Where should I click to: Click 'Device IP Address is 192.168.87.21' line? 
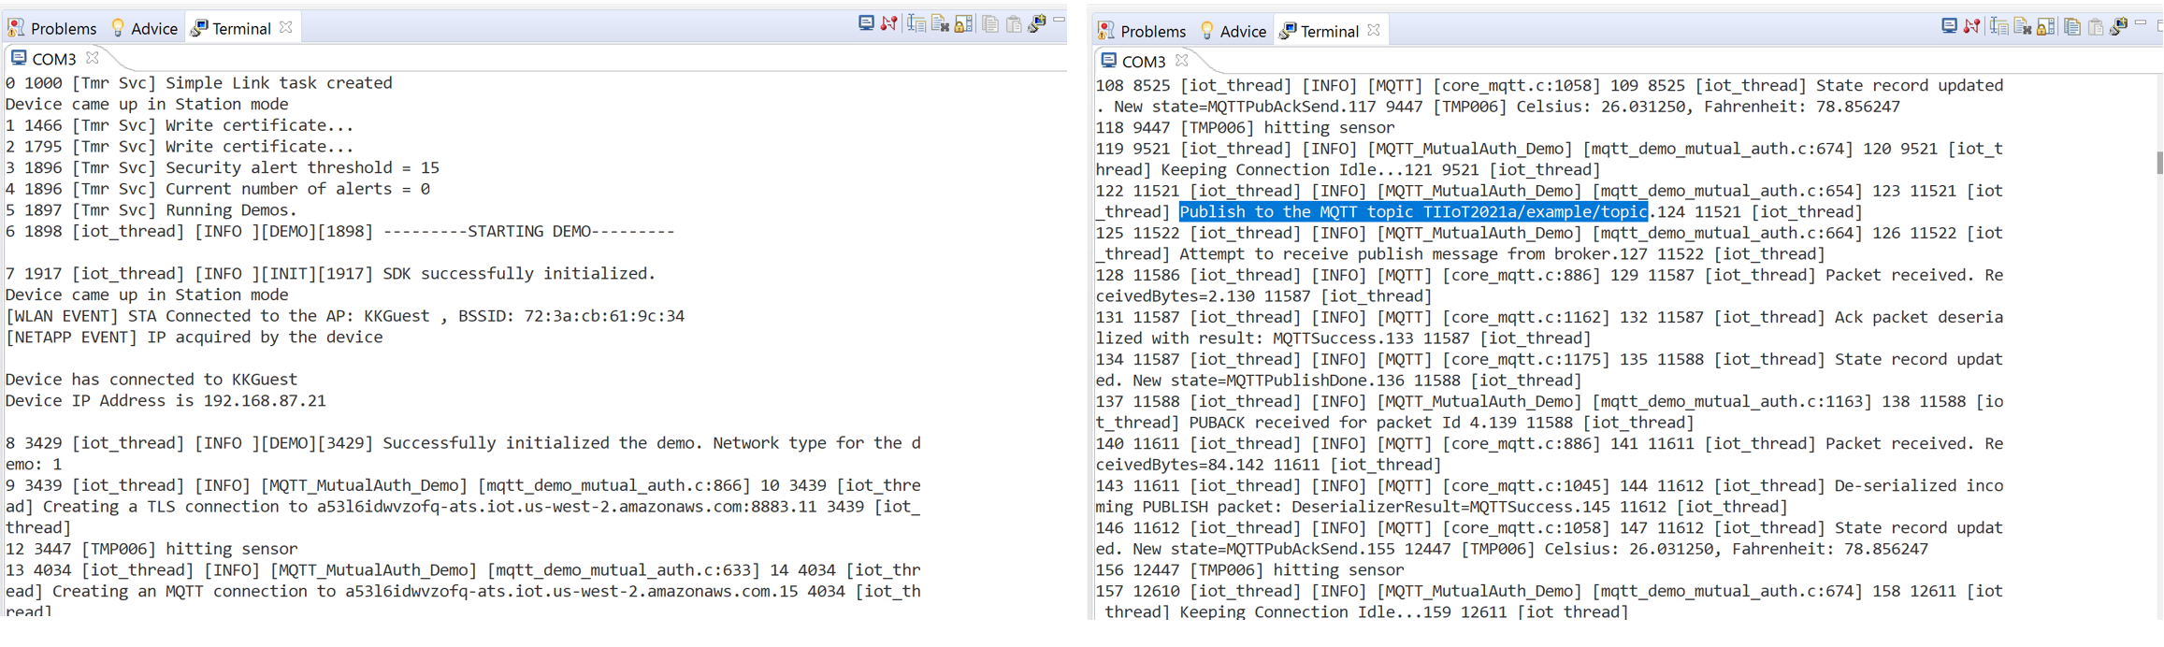pos(166,401)
